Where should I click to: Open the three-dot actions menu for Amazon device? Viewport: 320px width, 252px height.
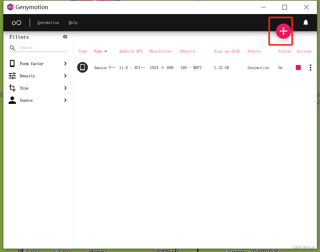(x=311, y=68)
